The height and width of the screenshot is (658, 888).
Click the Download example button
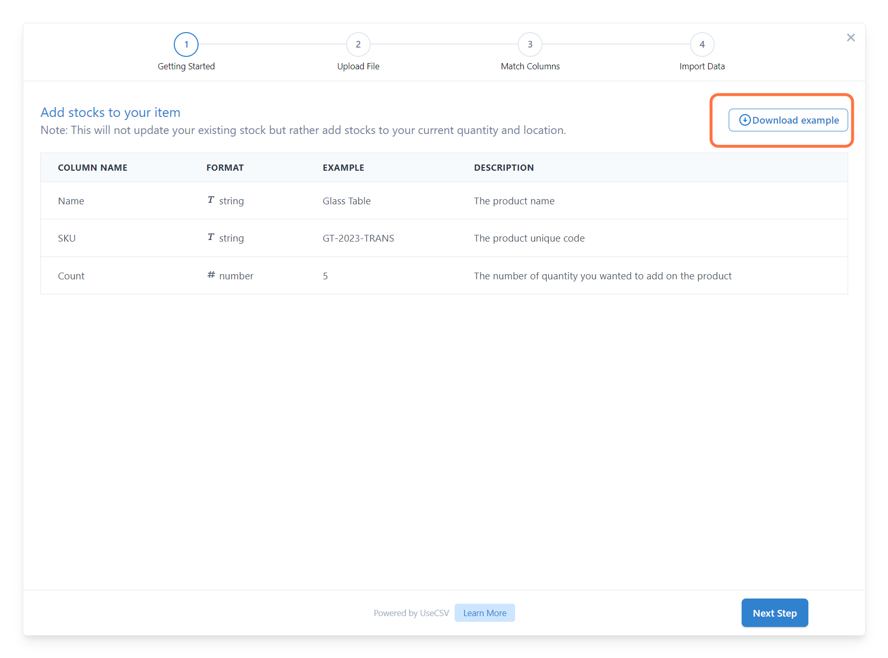coord(788,120)
